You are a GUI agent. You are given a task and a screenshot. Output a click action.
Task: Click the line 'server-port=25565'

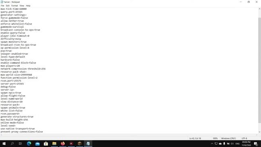(x=12, y=84)
